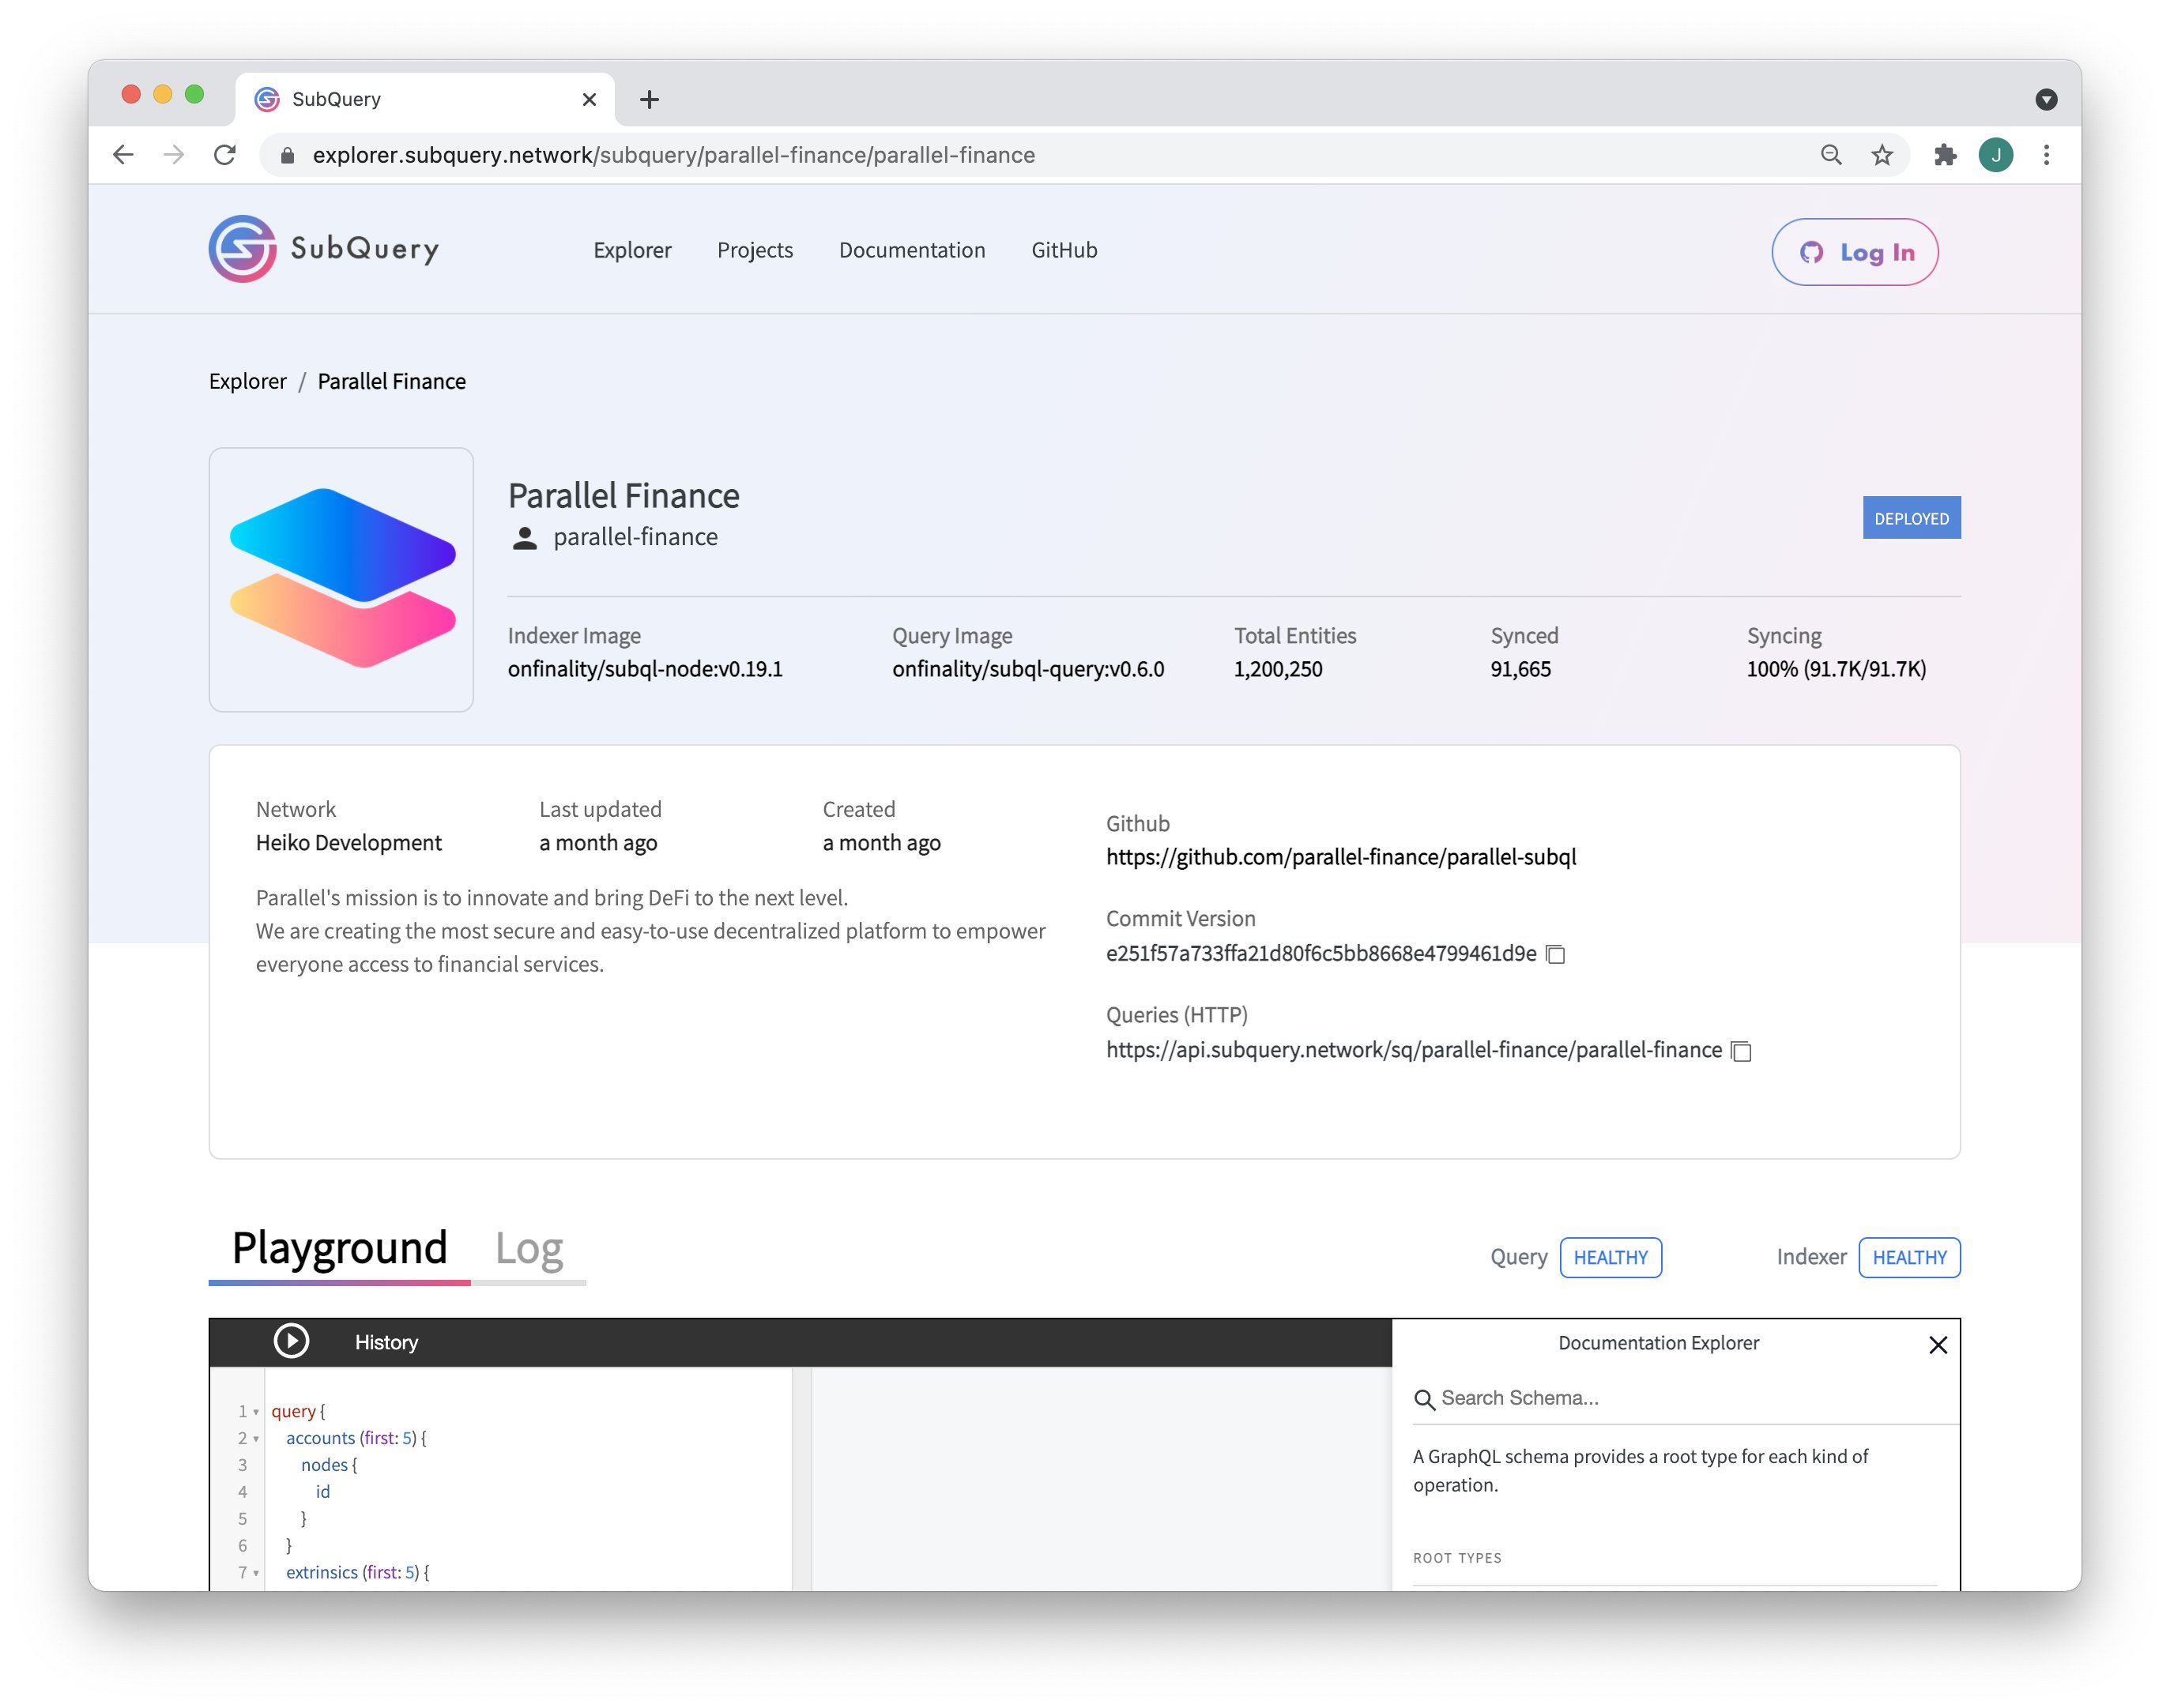Go back with browser back arrow
Screen dimensions: 2170x1708
tap(123, 155)
